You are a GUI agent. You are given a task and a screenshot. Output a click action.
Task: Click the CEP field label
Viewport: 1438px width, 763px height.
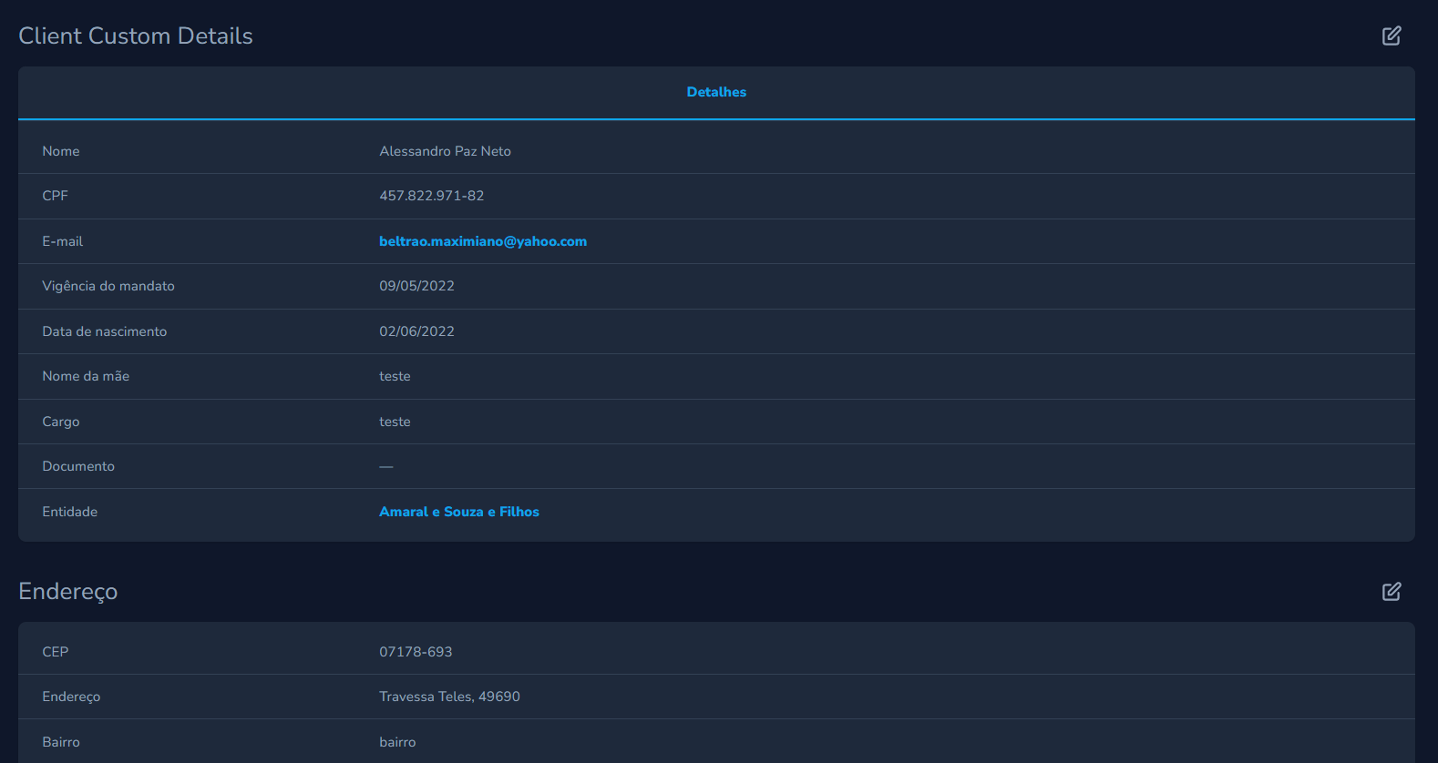click(x=55, y=652)
